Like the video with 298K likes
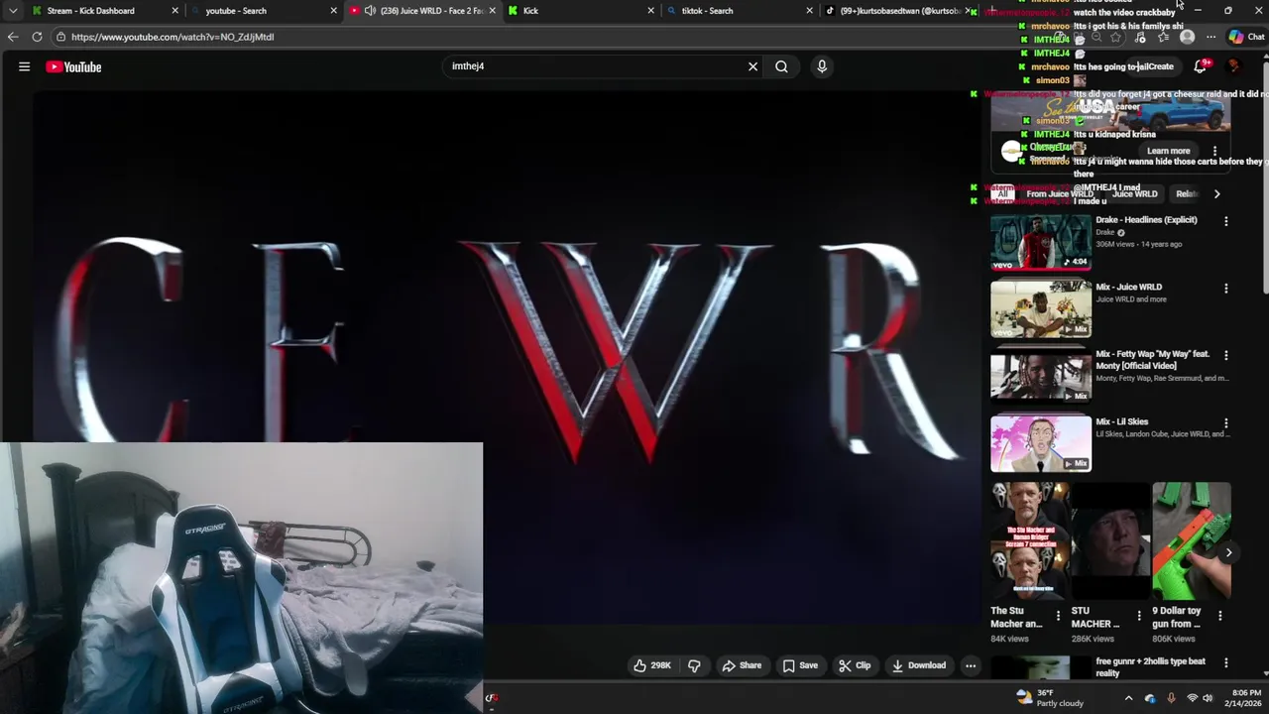1269x714 pixels. click(x=651, y=665)
